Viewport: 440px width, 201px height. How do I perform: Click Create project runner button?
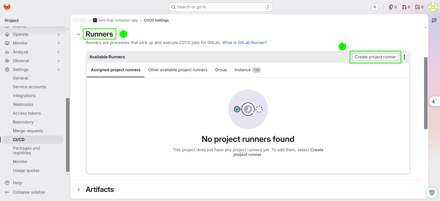375,57
